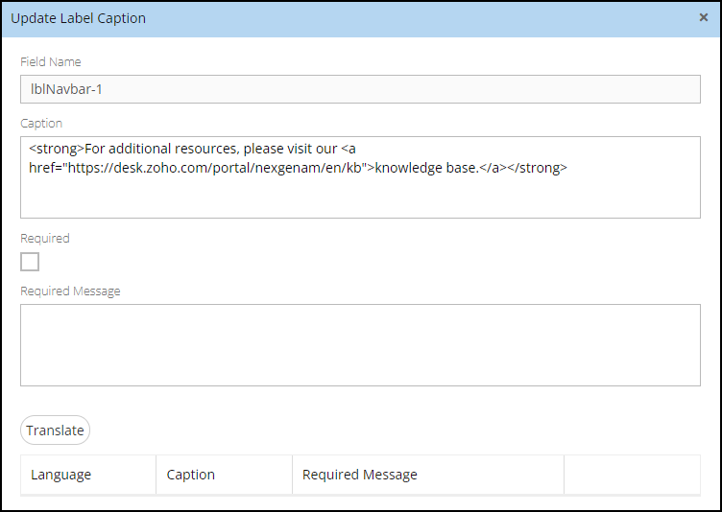This screenshot has height=512, width=722.
Task: Click the Caption label above the text area
Action: point(41,124)
